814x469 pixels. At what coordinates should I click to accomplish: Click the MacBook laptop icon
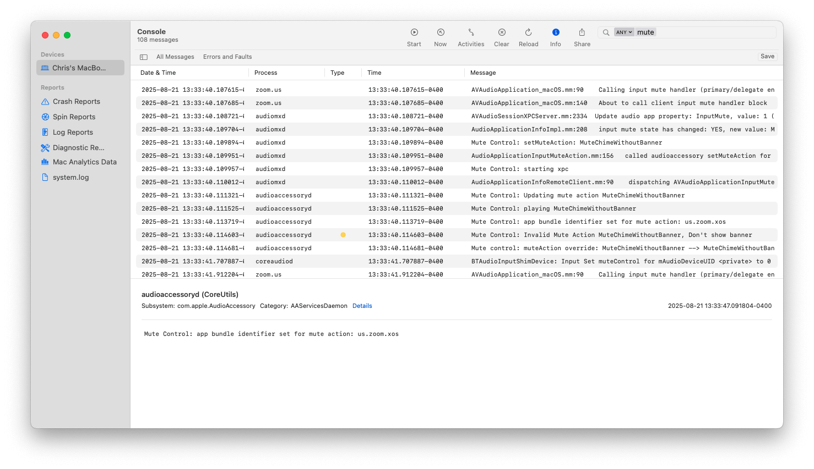point(45,68)
